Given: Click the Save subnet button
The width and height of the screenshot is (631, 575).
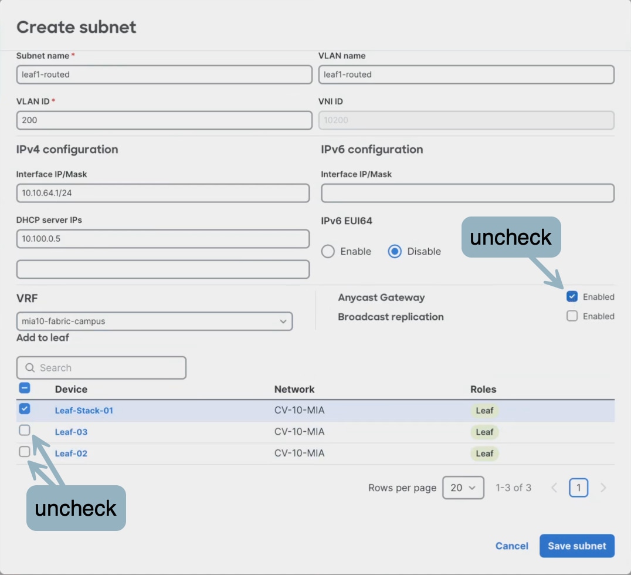Looking at the screenshot, I should coord(577,546).
